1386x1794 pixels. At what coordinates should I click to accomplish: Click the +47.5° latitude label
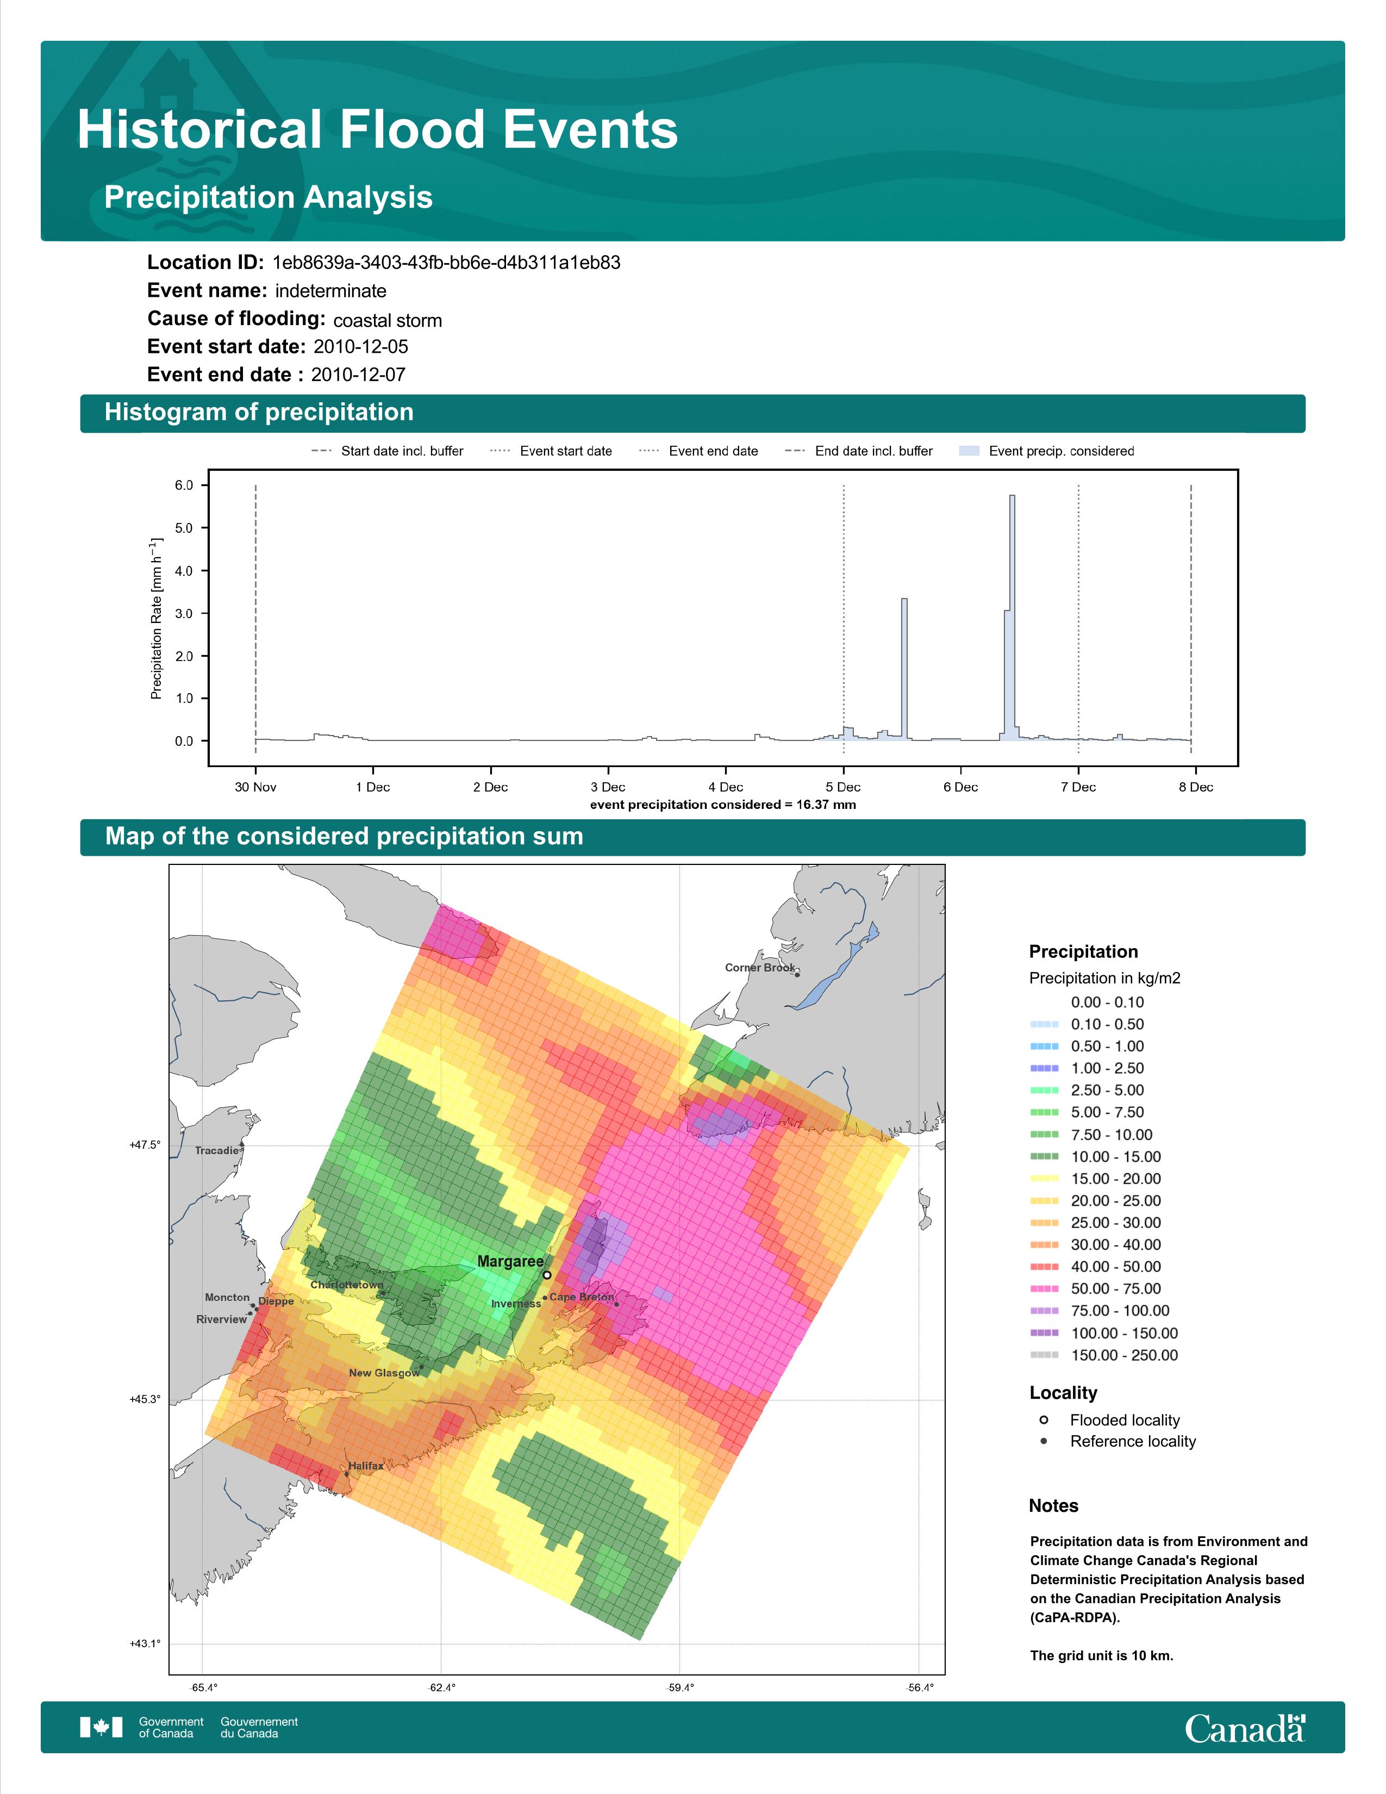click(145, 1145)
